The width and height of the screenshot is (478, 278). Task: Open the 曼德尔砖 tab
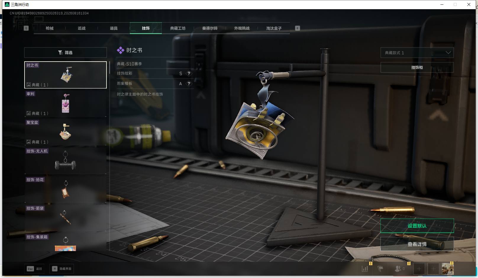[210, 28]
